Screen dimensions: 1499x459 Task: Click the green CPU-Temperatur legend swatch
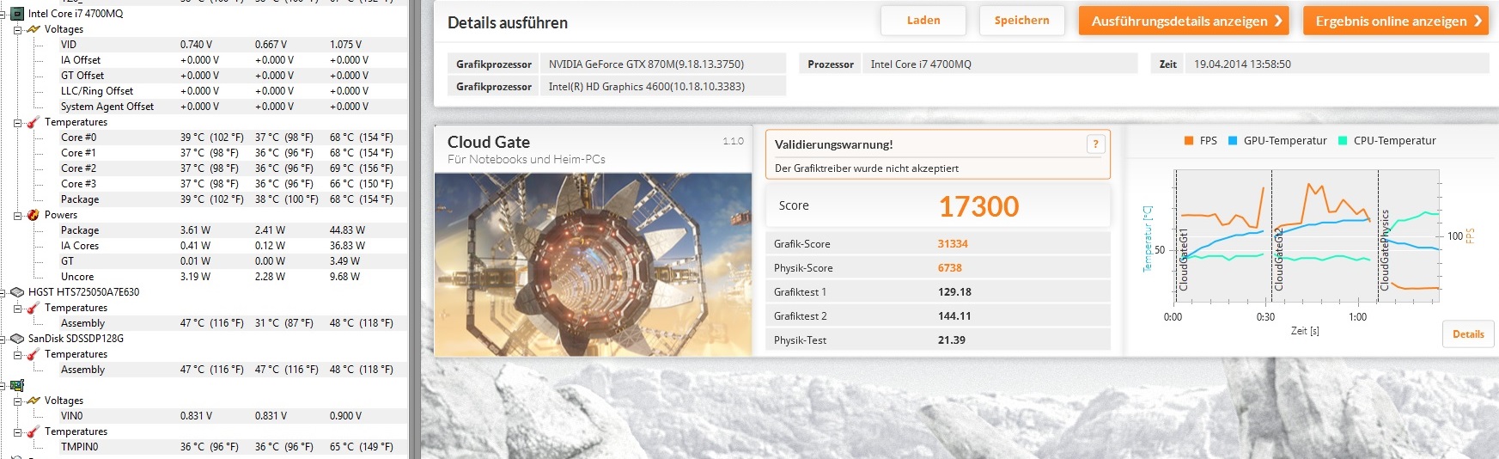[x=1343, y=141]
